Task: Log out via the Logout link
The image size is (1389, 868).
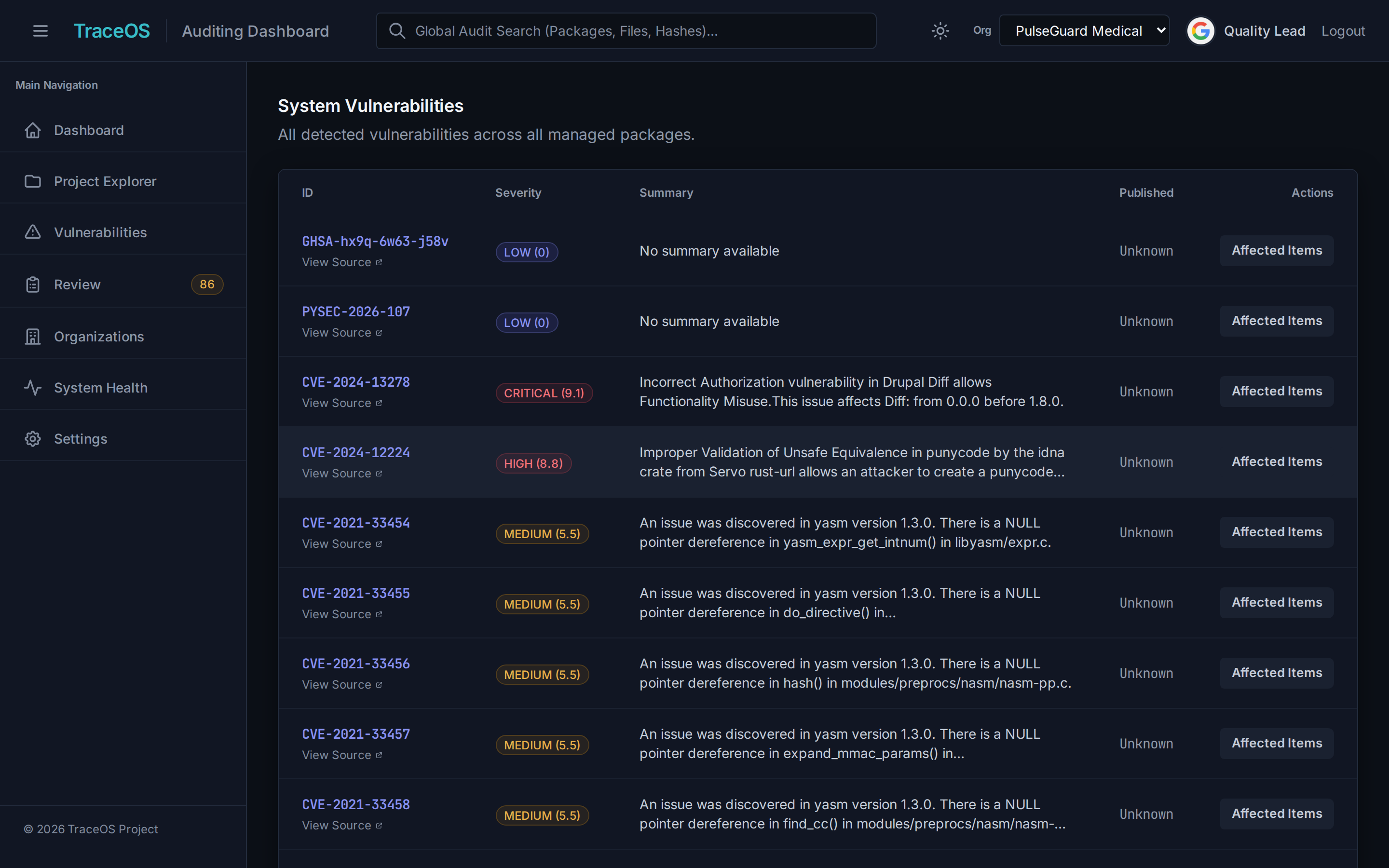Action: tap(1343, 31)
